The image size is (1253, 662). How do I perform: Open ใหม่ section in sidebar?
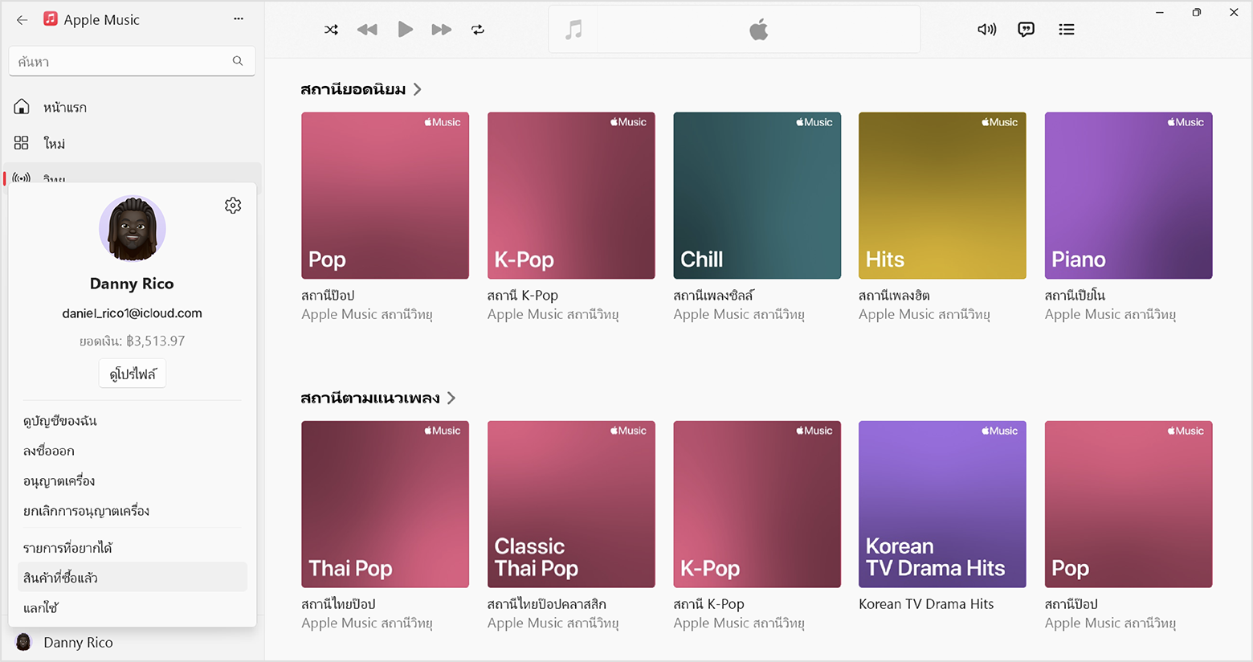click(132, 143)
